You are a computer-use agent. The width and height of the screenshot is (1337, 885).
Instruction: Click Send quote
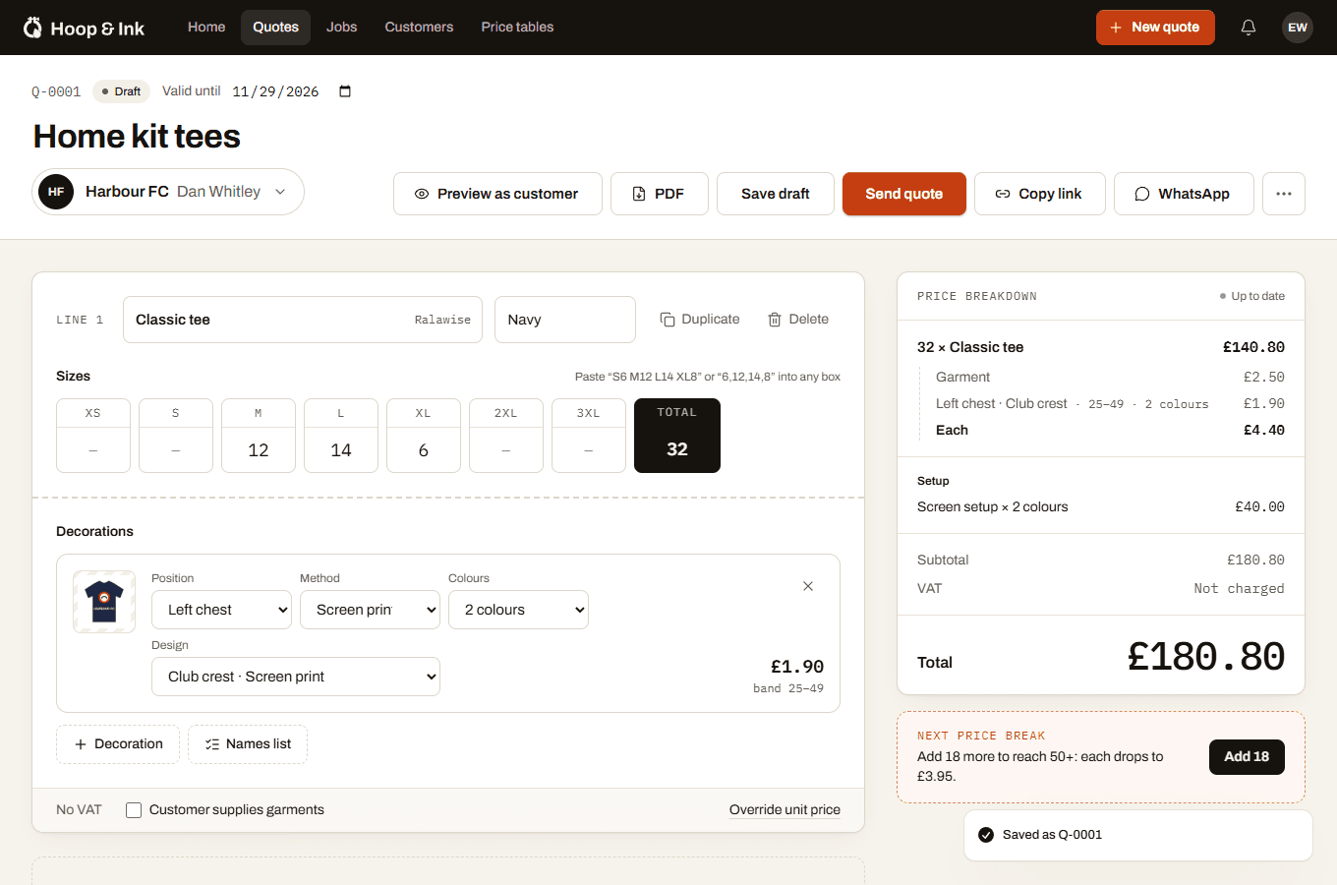coord(904,194)
